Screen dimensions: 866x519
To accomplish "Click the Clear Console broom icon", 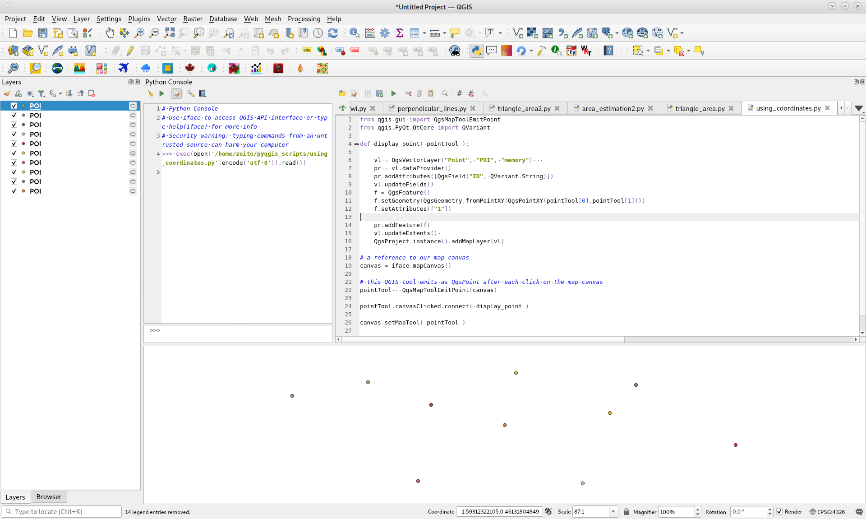I will tap(150, 93).
